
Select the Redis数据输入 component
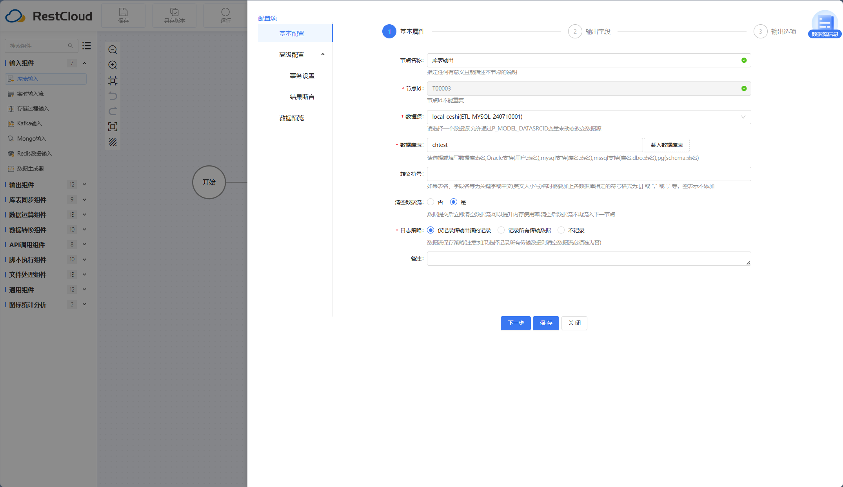pos(45,154)
